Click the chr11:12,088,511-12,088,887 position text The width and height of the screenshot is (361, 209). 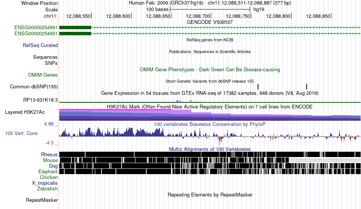(x=249, y=3)
